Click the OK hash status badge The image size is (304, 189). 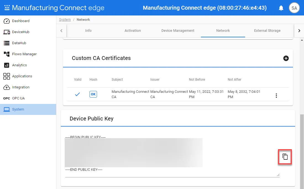(x=93, y=94)
